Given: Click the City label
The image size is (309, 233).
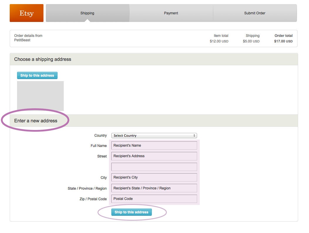Looking at the screenshot, I should pyautogui.click(x=104, y=178).
